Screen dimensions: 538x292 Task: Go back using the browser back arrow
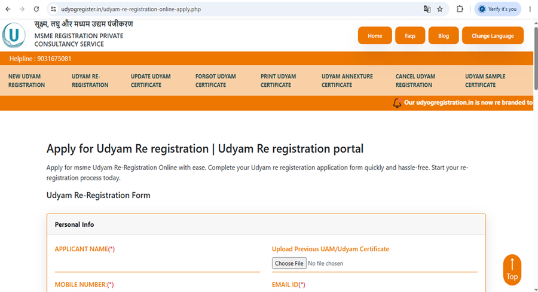pos(8,10)
